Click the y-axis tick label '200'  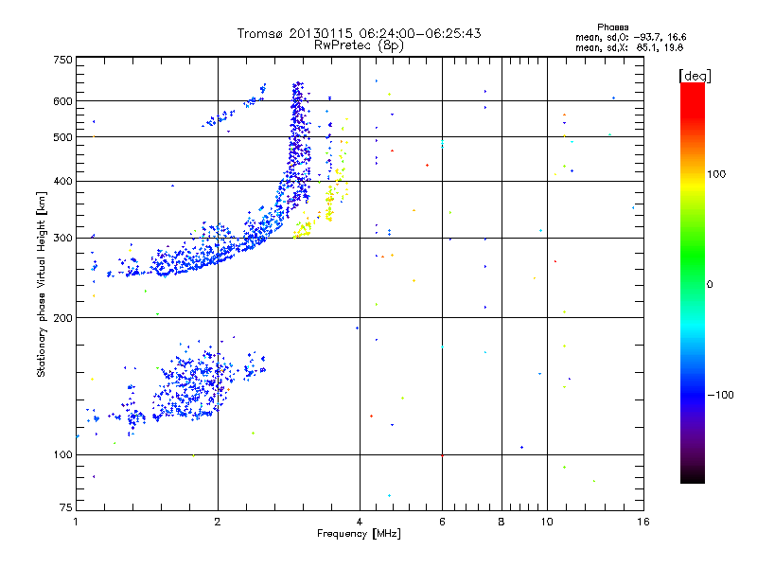coord(62,318)
